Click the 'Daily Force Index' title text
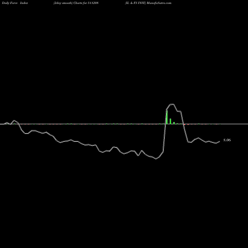This screenshot has width=248, height=248. [15, 3]
